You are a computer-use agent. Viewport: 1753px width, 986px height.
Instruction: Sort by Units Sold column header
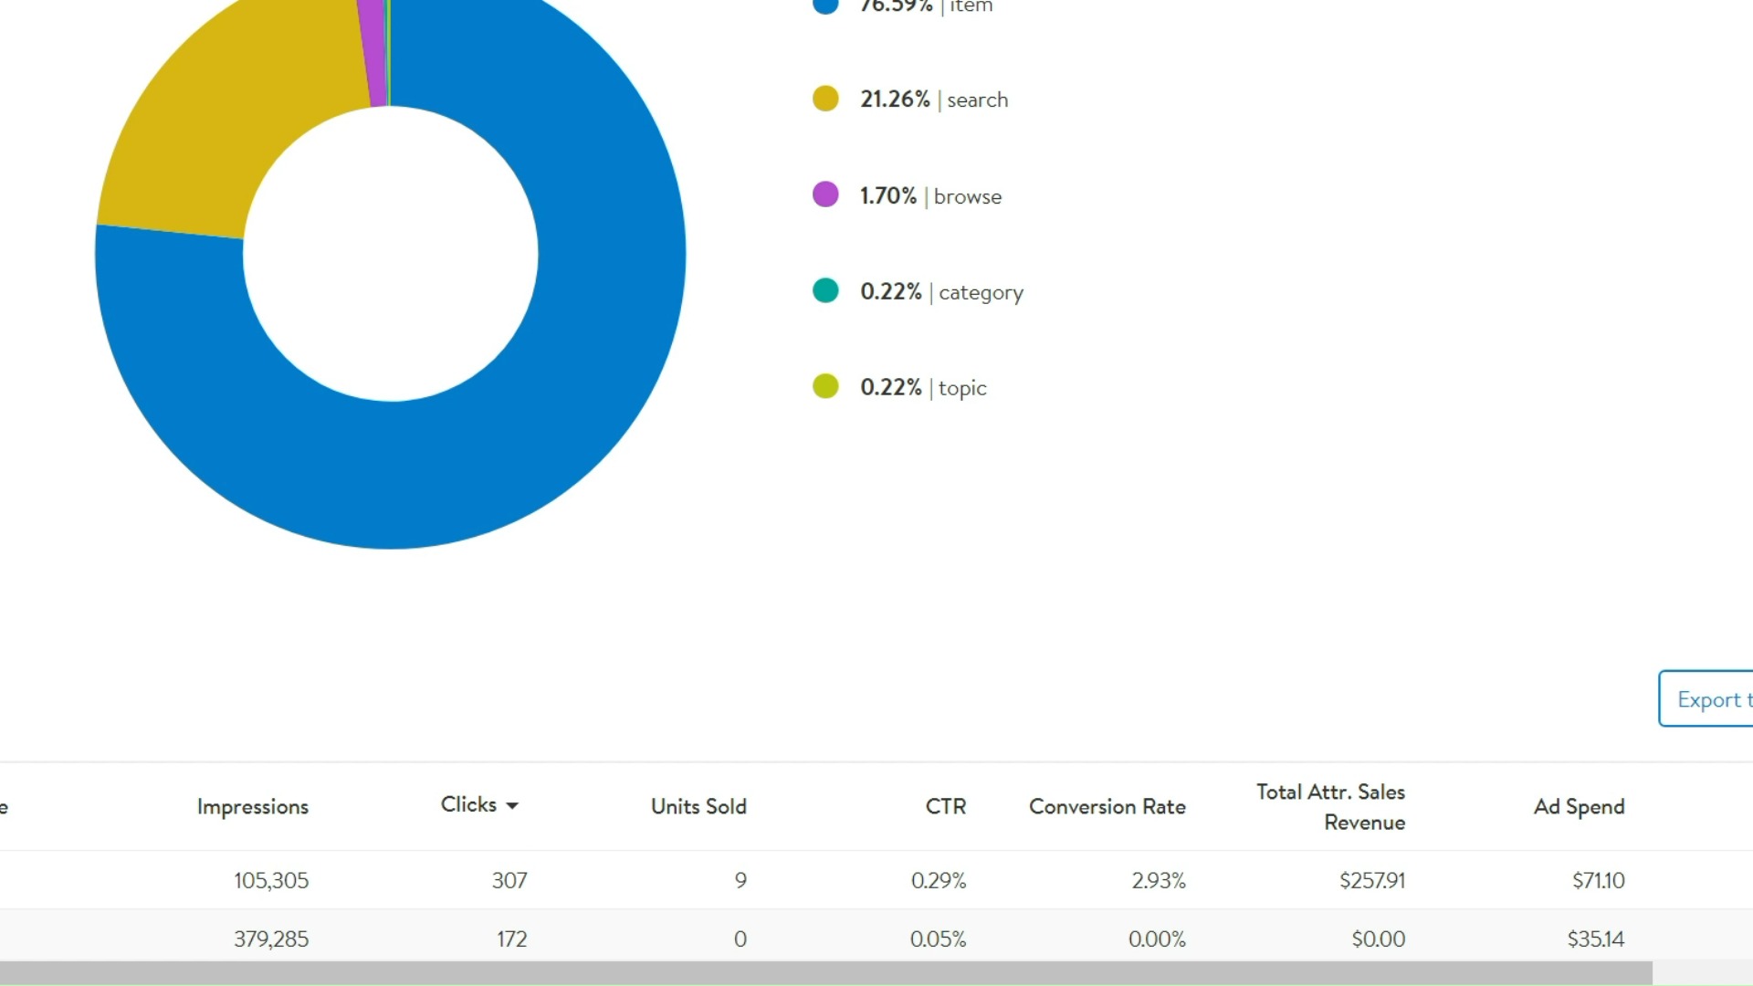point(698,806)
